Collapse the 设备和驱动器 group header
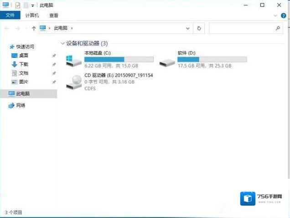290x218 pixels. tap(62, 43)
